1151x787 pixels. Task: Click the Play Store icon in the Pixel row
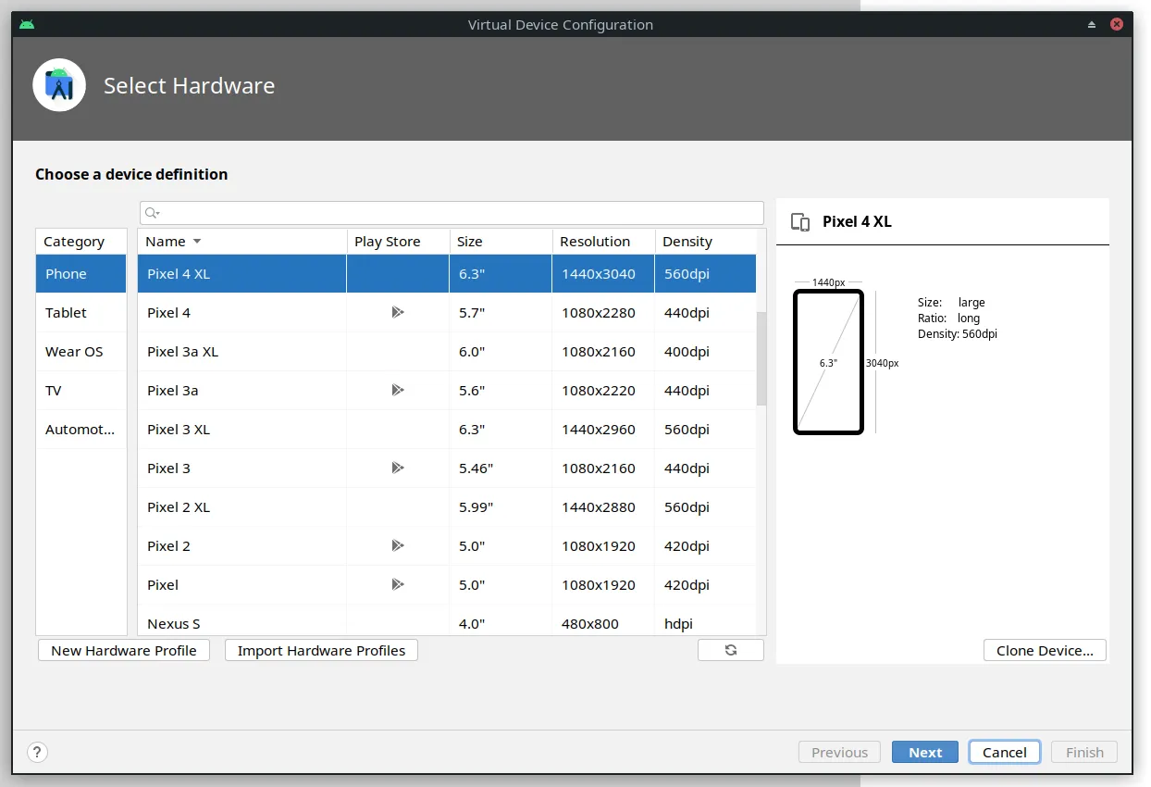pos(398,585)
